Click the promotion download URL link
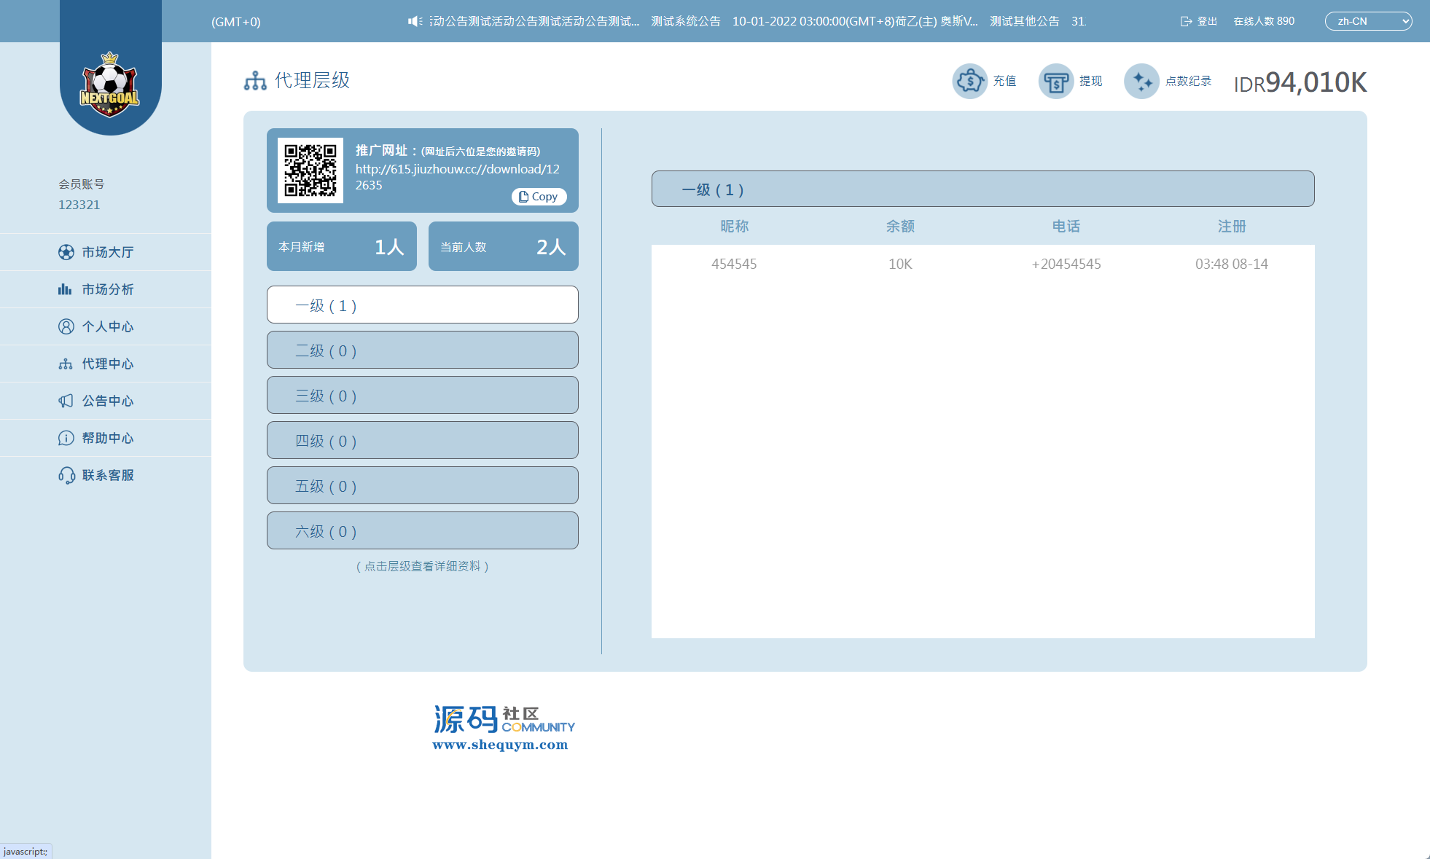Viewport: 1430px width, 859px height. click(457, 169)
